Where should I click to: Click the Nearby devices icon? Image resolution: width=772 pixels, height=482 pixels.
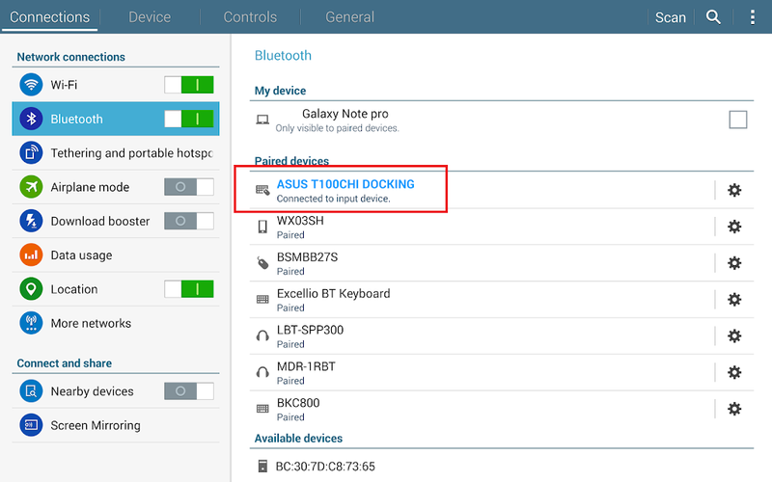pos(31,391)
